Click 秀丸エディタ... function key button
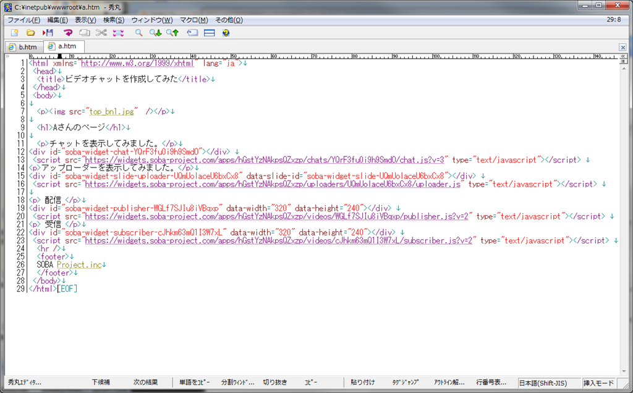Screen dimensions: 633x393 [x=25, y=382]
